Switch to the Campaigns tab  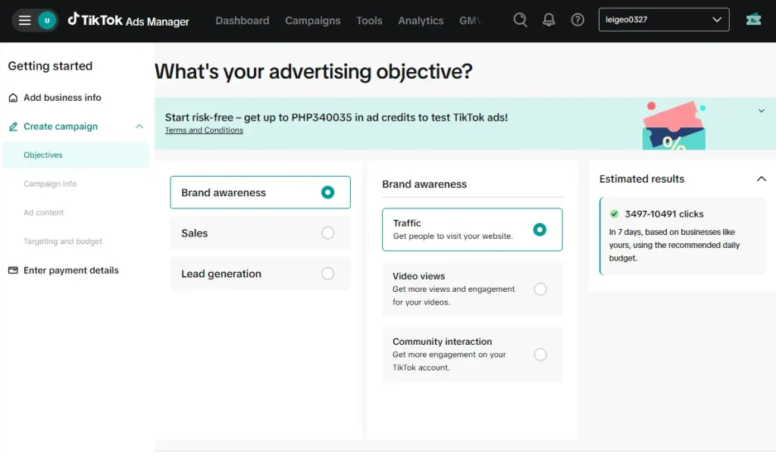point(313,20)
